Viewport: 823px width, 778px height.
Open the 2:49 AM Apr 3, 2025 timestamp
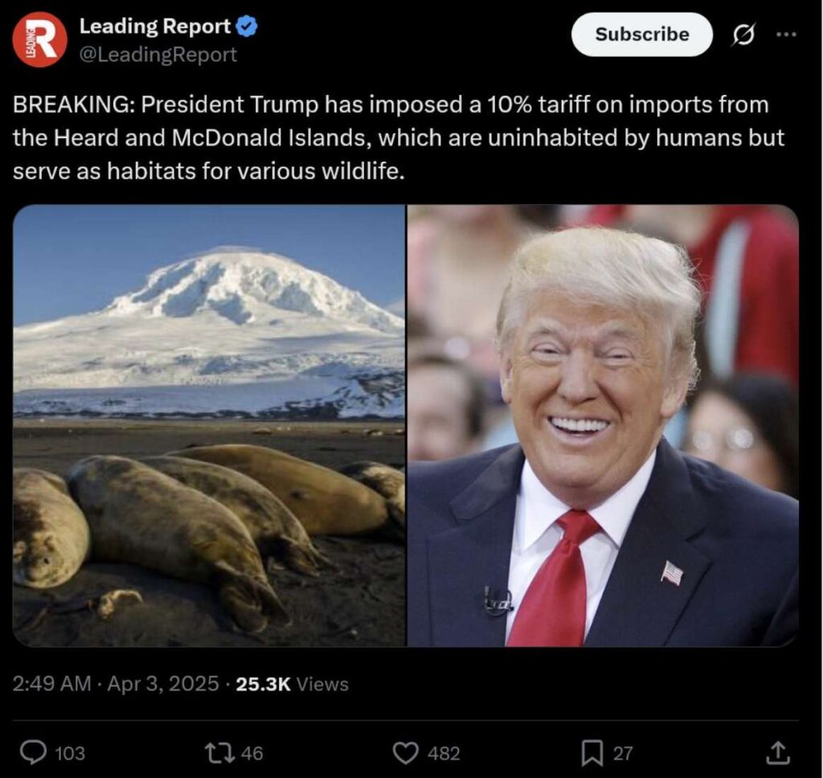coord(116,683)
